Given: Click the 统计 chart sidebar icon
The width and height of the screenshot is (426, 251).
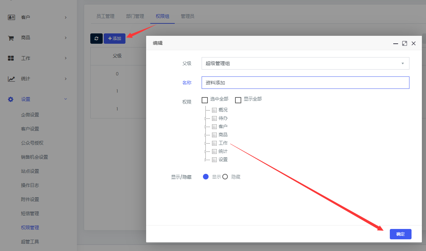Looking at the screenshot, I should tap(11, 79).
